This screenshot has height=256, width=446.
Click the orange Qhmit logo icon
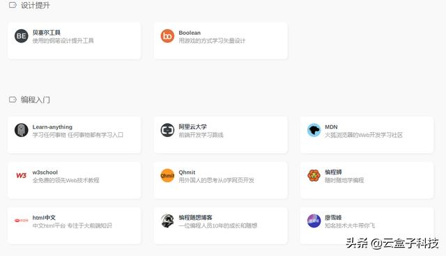(x=167, y=176)
